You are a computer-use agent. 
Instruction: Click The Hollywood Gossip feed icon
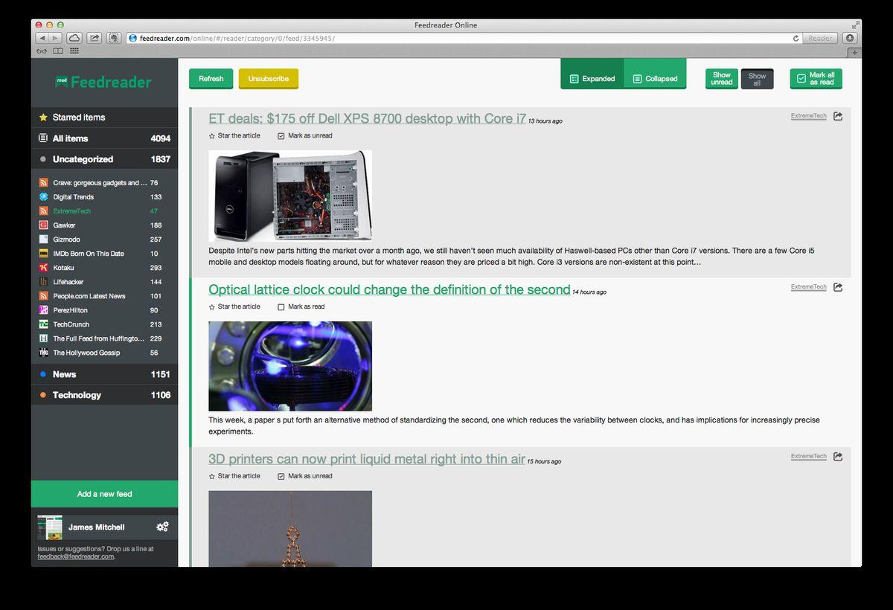tap(44, 353)
